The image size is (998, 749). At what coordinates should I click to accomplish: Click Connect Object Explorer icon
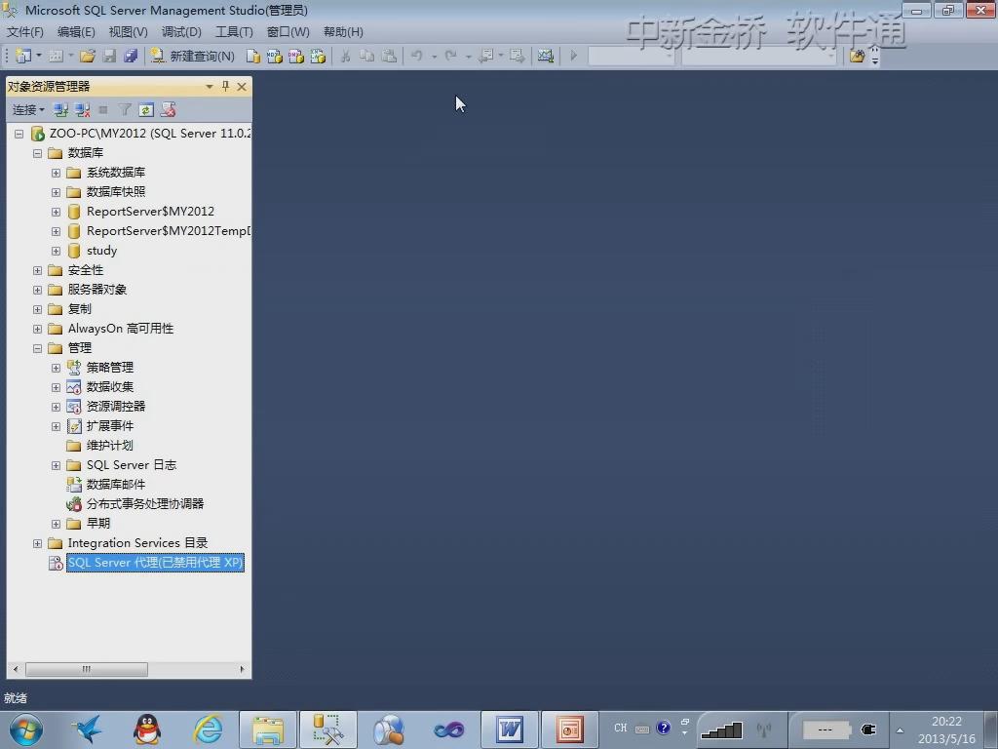(x=60, y=109)
